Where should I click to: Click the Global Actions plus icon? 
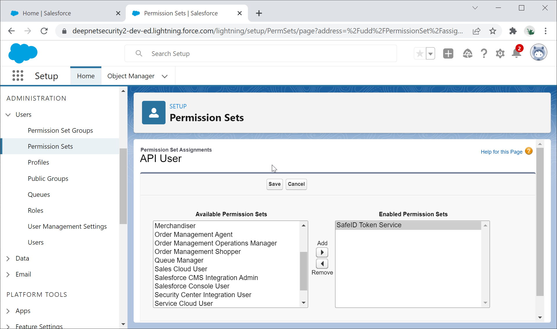[x=448, y=54]
